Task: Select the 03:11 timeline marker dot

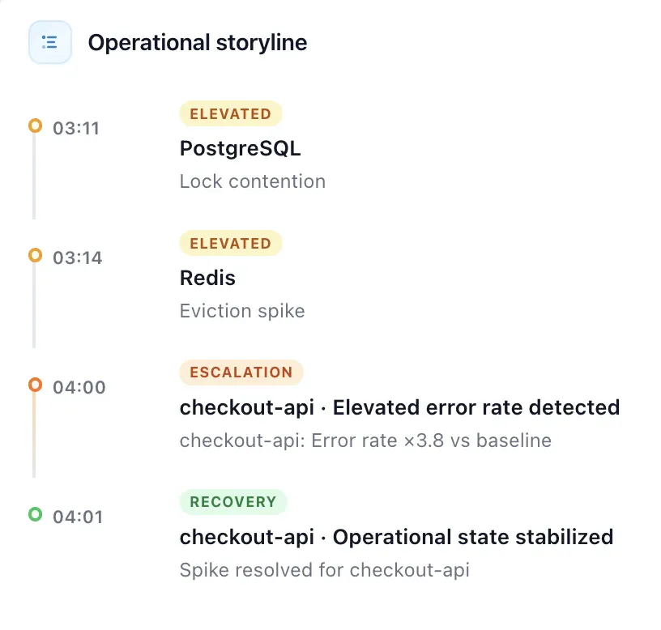Action: [x=36, y=126]
